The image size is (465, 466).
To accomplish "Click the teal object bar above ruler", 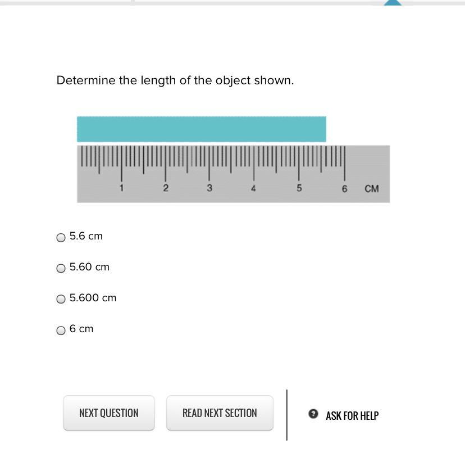I will [x=201, y=129].
